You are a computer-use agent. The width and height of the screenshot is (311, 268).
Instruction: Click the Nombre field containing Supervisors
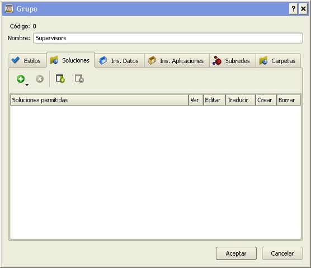coord(168,38)
